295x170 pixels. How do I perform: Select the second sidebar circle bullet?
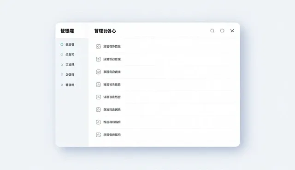click(62, 55)
